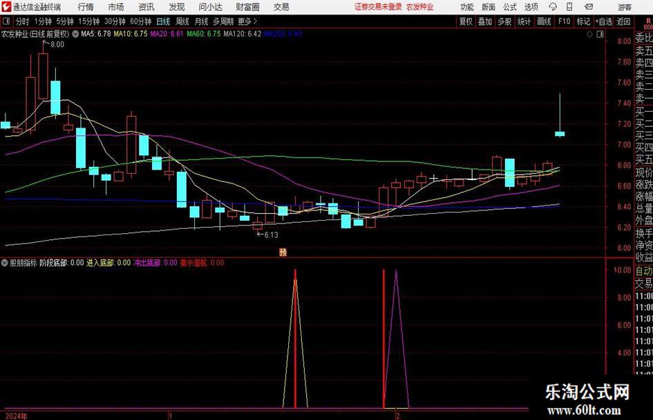Click the 画线 drawing toolbar button
653x420 pixels.
pos(544,21)
